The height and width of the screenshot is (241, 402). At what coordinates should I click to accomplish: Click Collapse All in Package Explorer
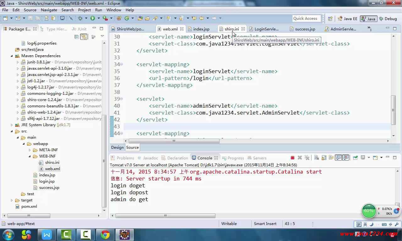pyautogui.click(x=76, y=37)
